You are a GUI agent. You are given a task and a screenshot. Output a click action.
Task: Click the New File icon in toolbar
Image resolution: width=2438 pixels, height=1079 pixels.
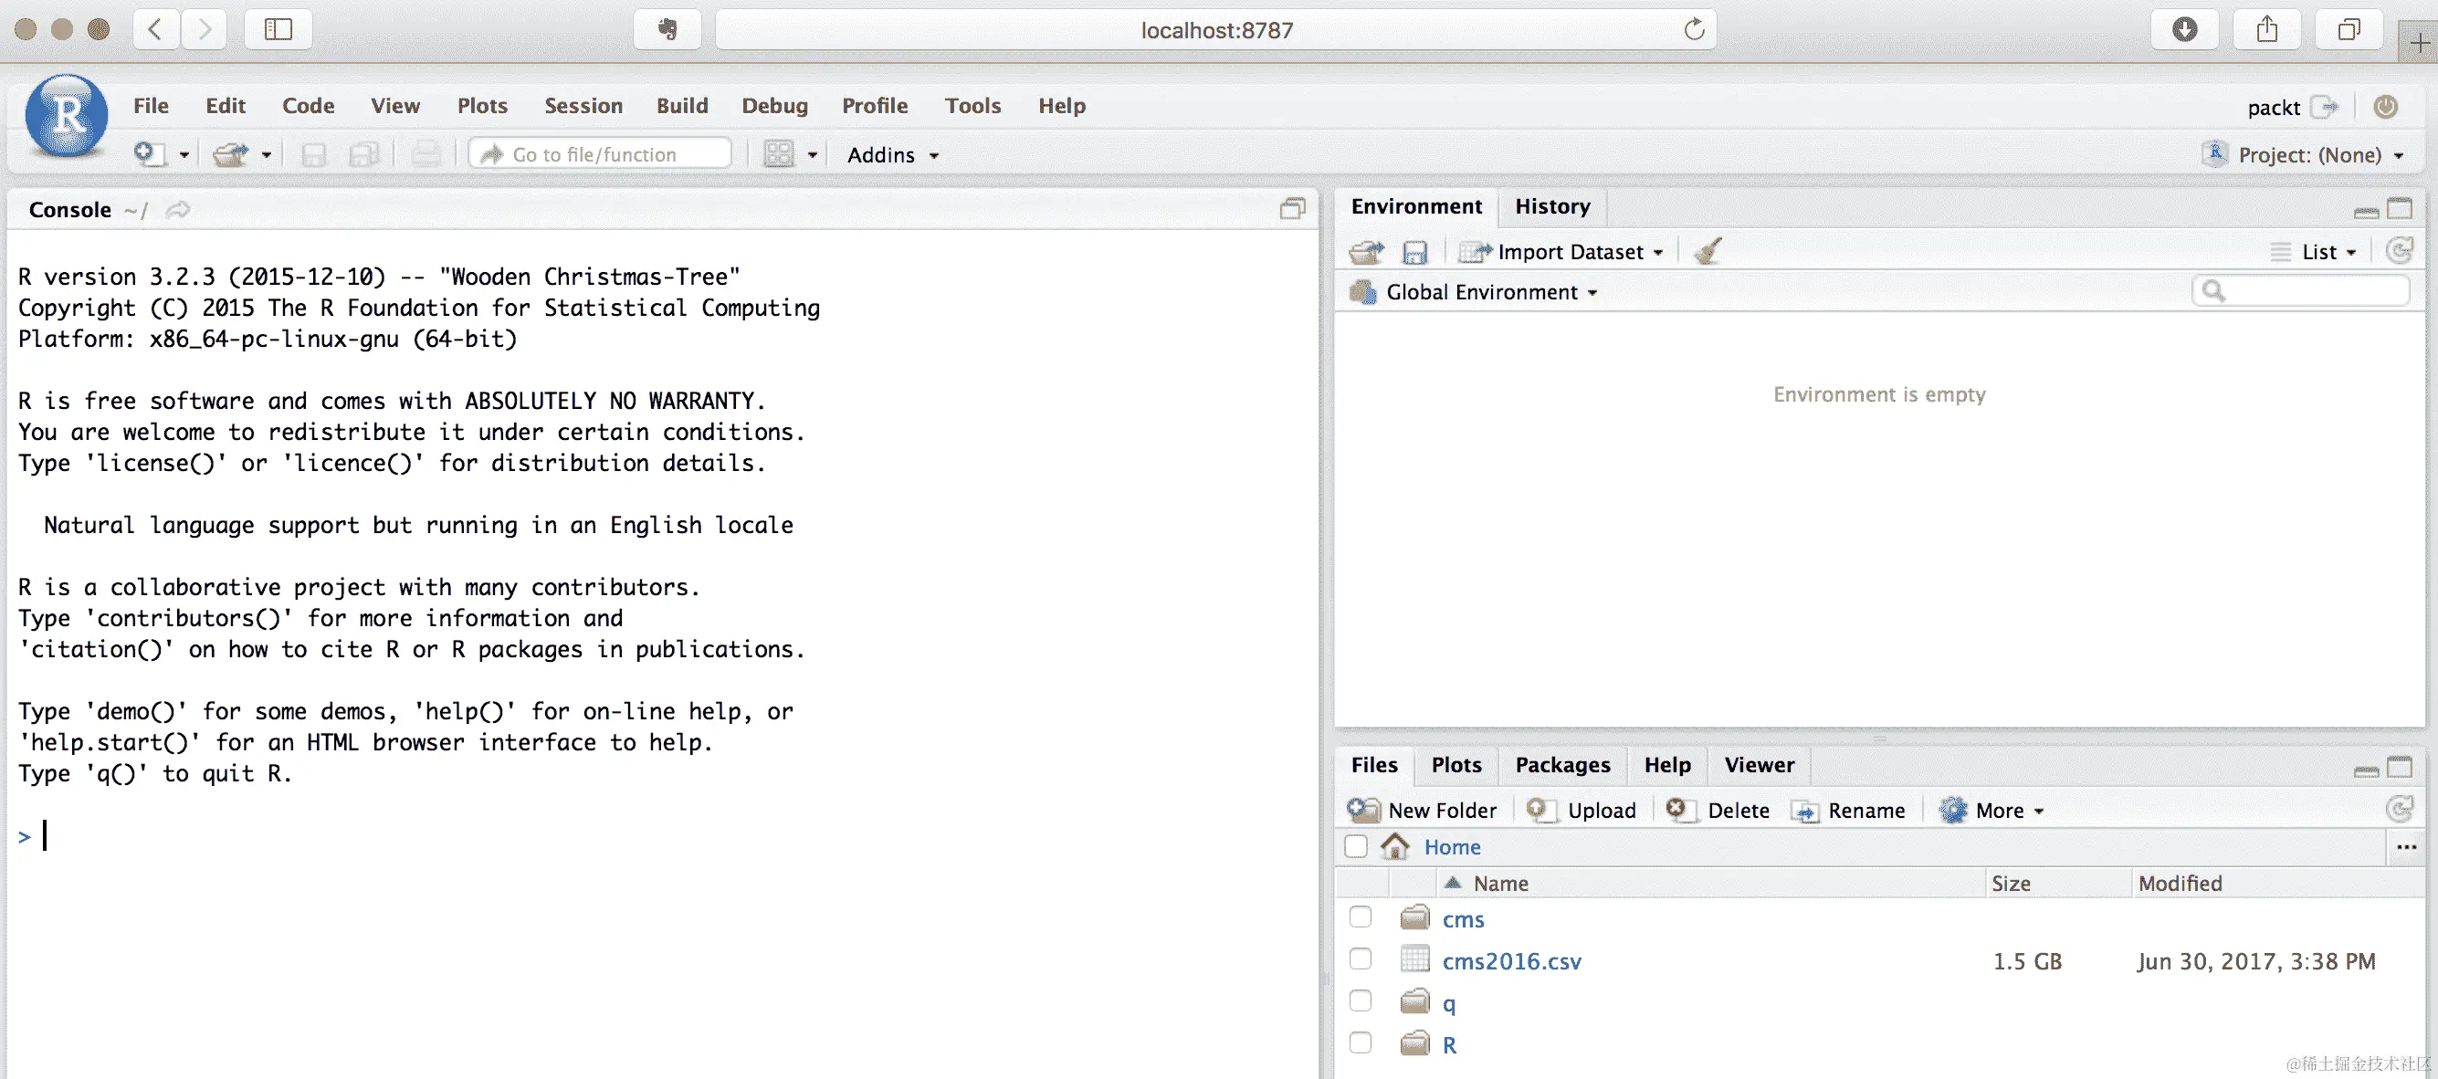tap(150, 154)
